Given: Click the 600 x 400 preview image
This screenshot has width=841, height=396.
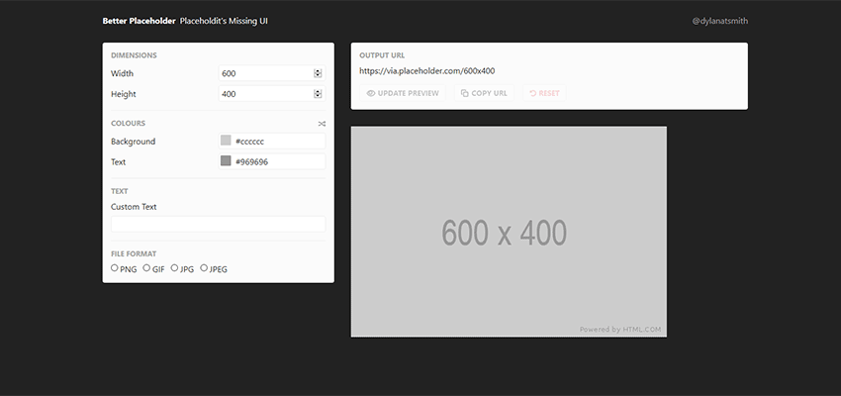Looking at the screenshot, I should tap(509, 232).
